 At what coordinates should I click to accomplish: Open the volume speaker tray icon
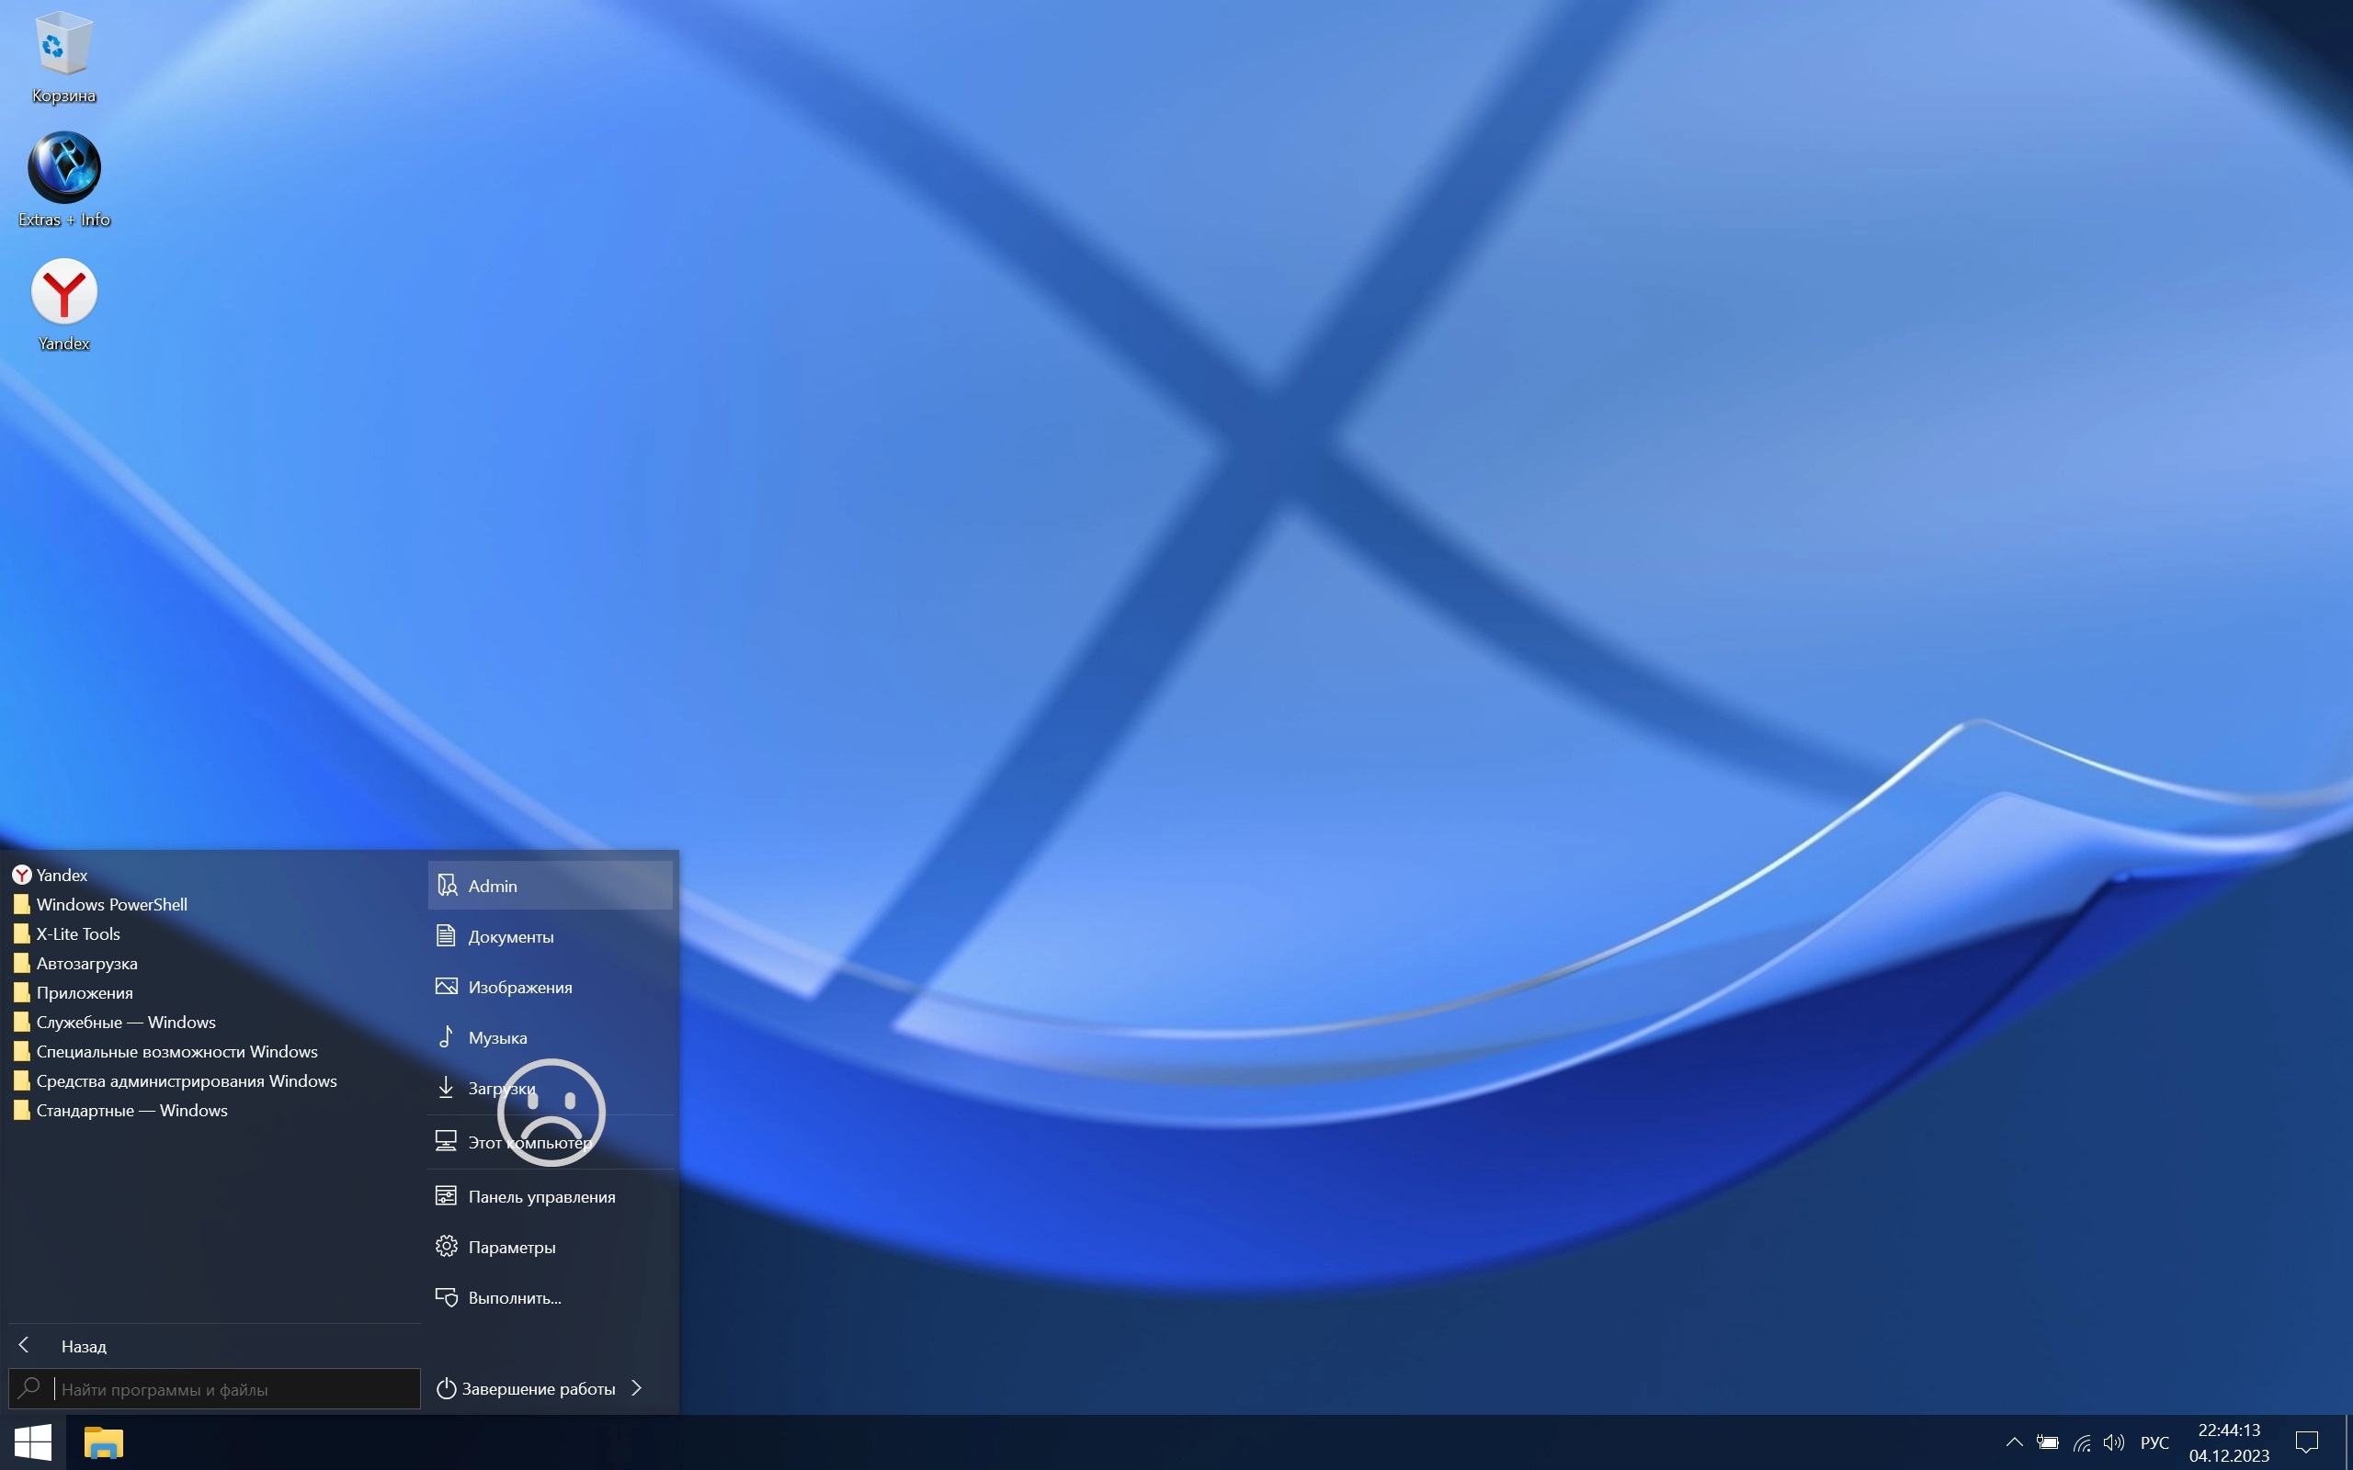(2113, 1442)
